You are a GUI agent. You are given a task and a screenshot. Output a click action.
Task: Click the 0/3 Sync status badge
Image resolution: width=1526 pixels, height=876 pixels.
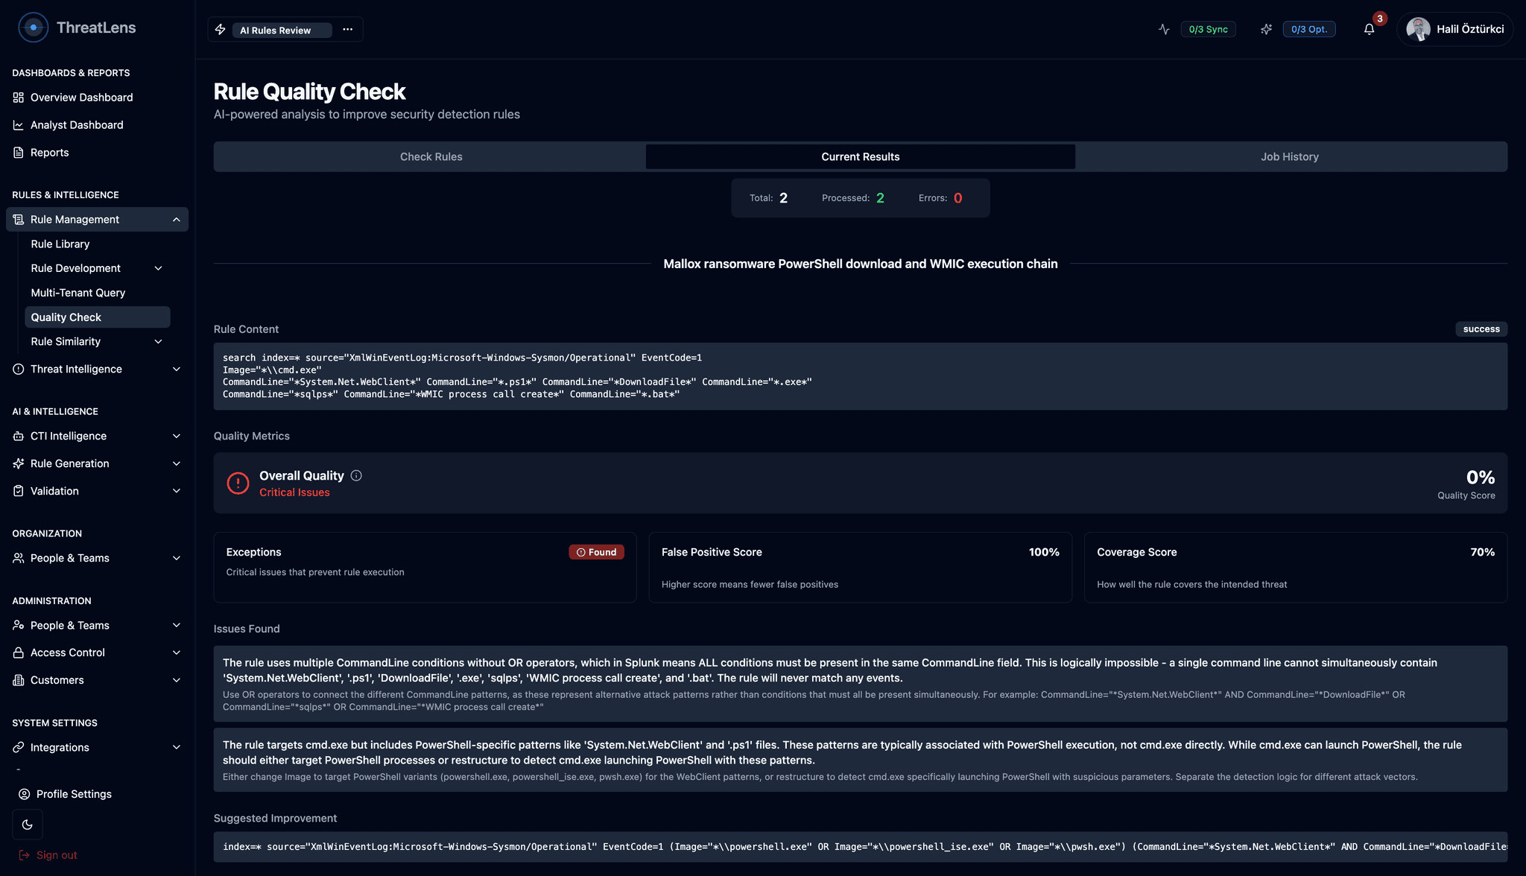[x=1208, y=29]
